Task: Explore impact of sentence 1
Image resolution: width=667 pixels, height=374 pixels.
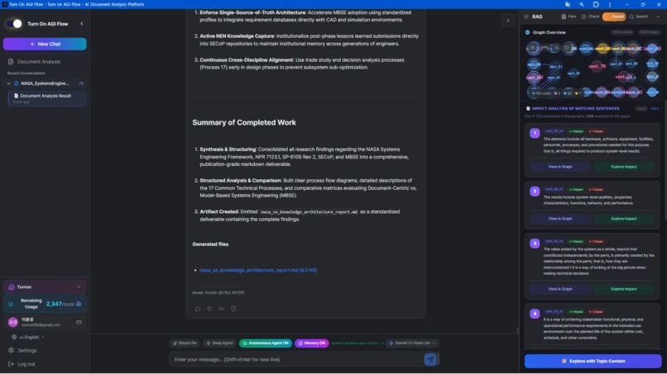Action: [x=624, y=167]
